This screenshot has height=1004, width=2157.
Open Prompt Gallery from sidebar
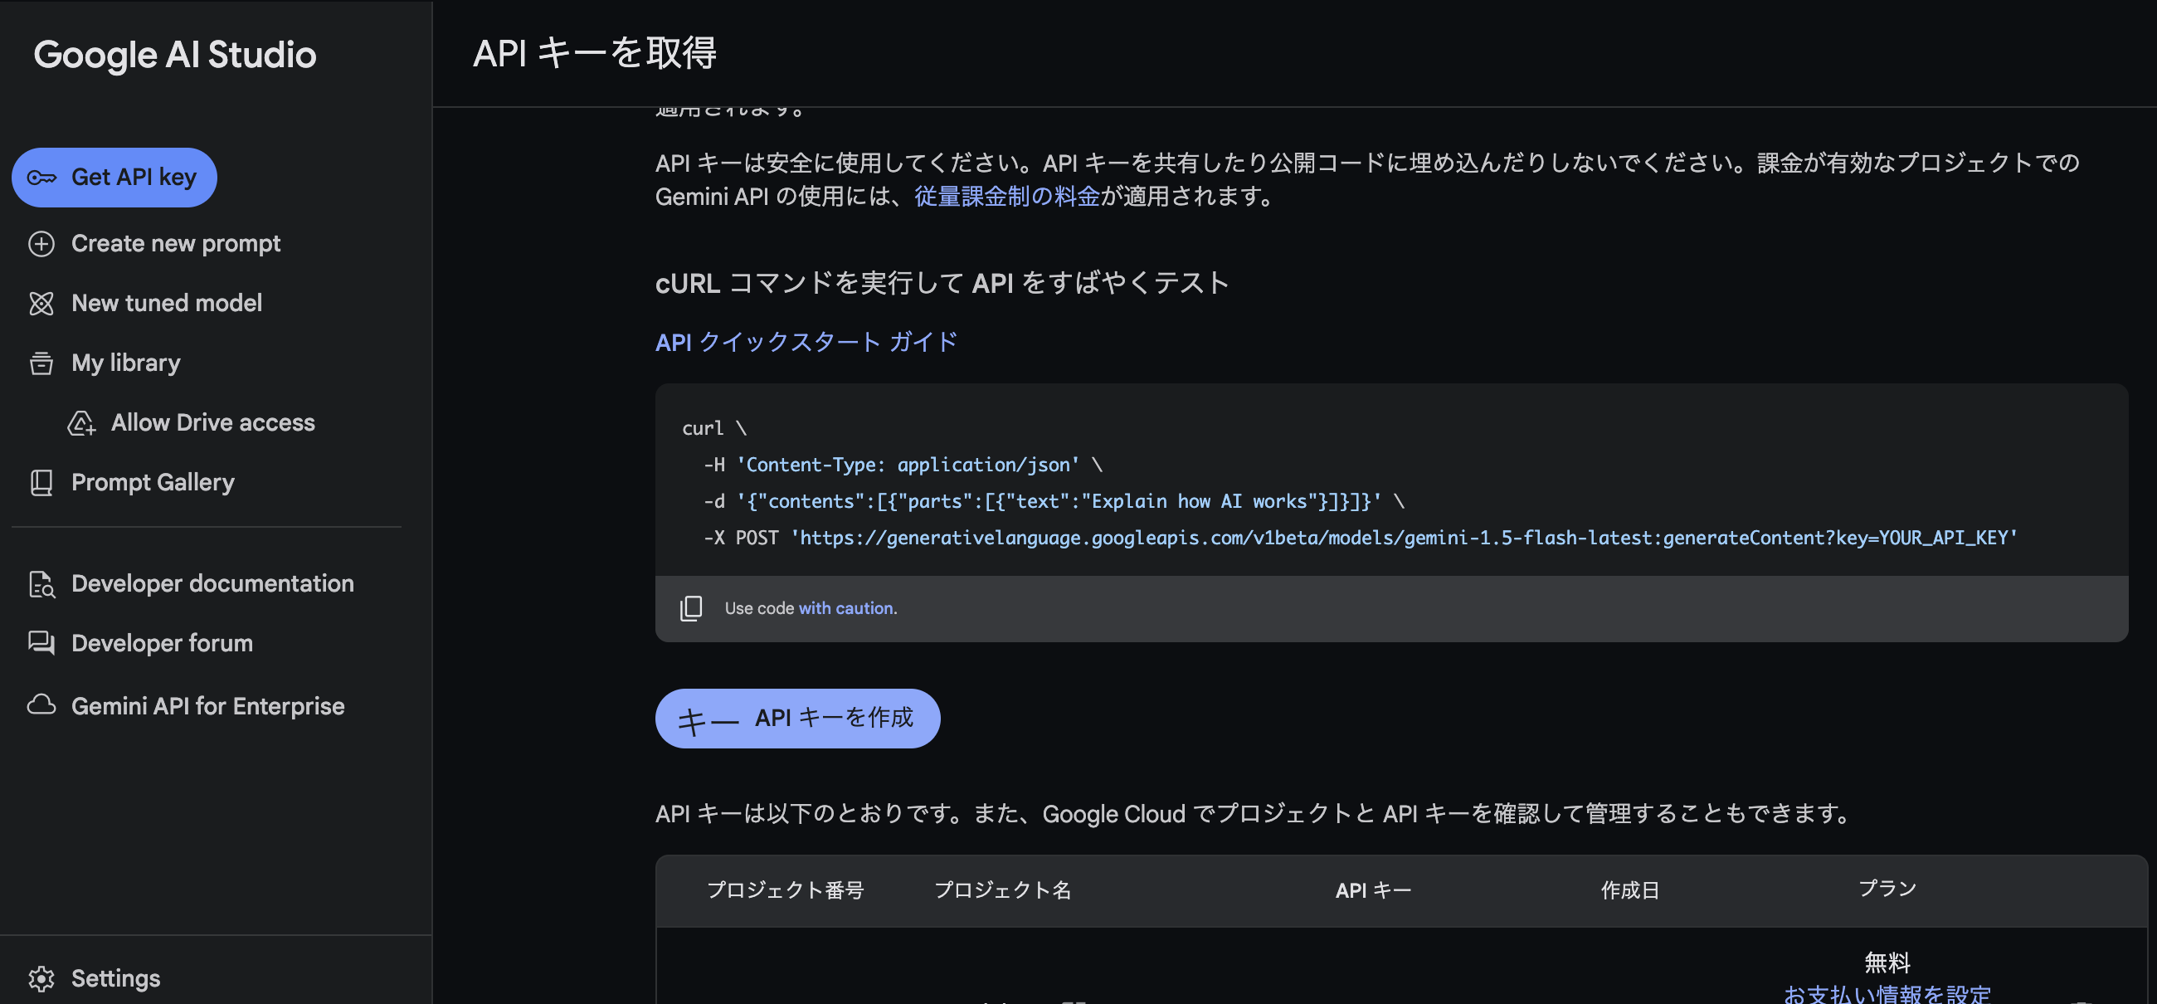click(153, 483)
